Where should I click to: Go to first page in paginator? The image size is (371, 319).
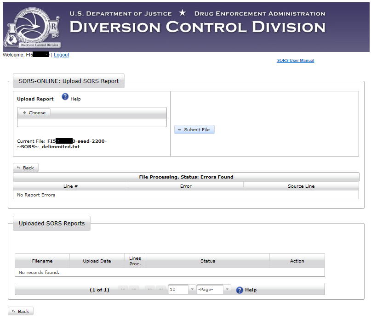pyautogui.click(x=123, y=290)
